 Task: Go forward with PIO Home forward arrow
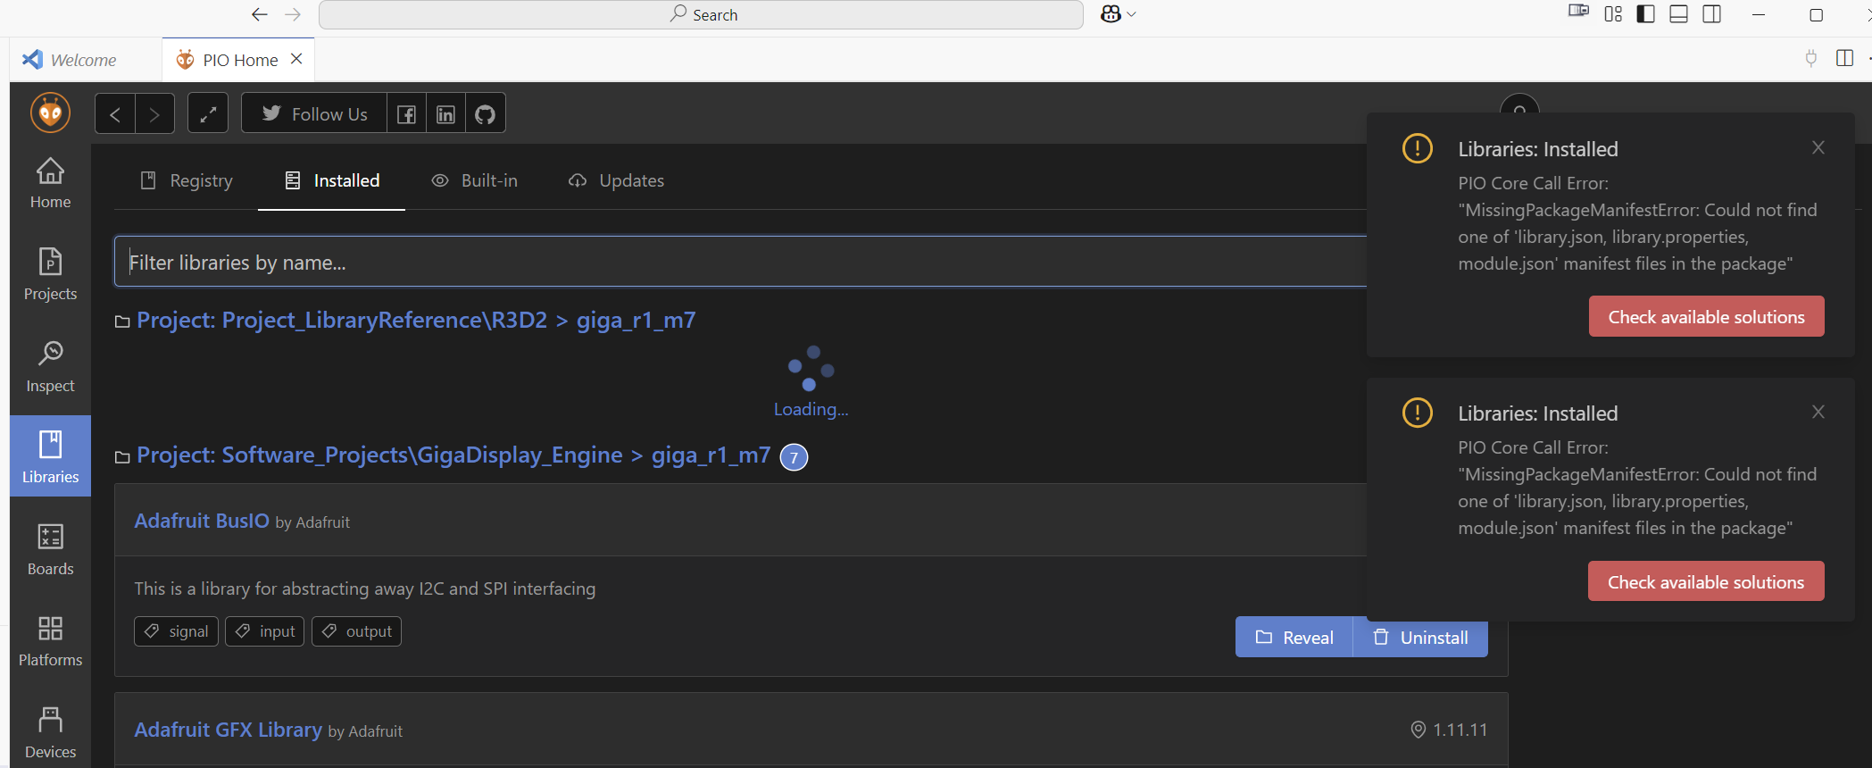[x=154, y=113]
